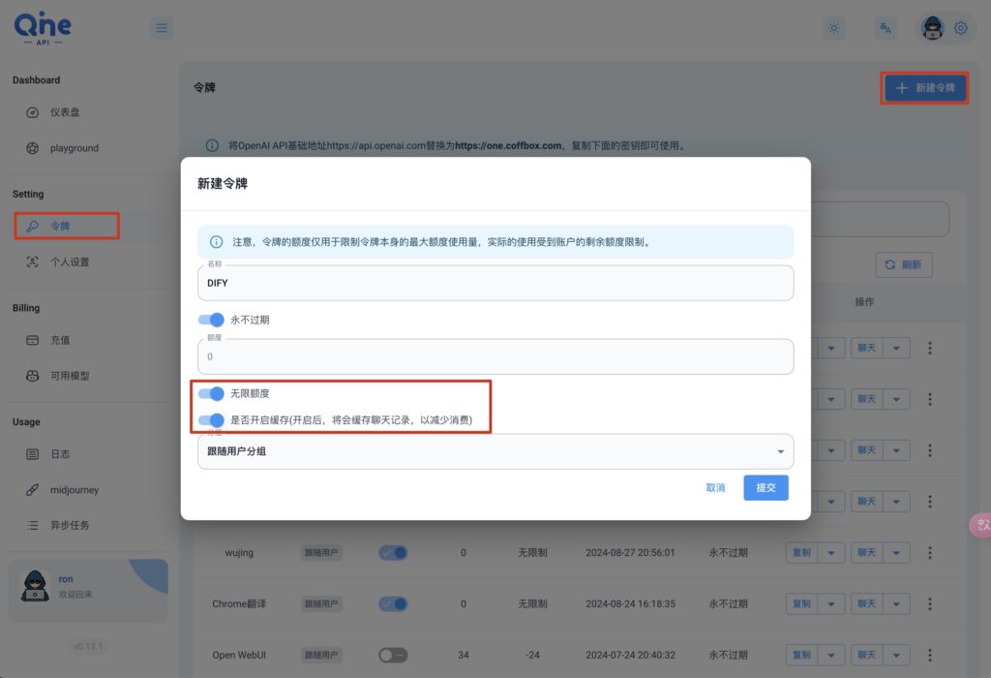Open the 跟随用户分组 group dropdown
This screenshot has width=991, height=678.
495,451
